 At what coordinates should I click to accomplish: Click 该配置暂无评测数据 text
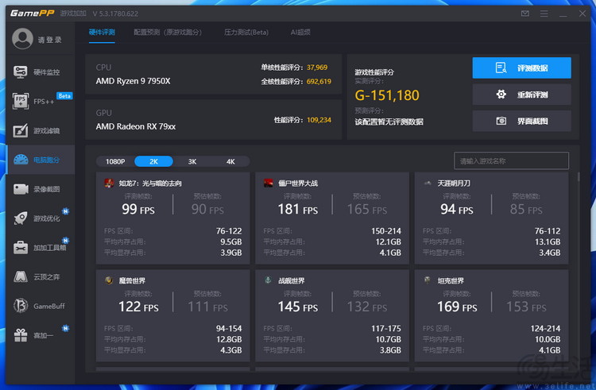389,122
